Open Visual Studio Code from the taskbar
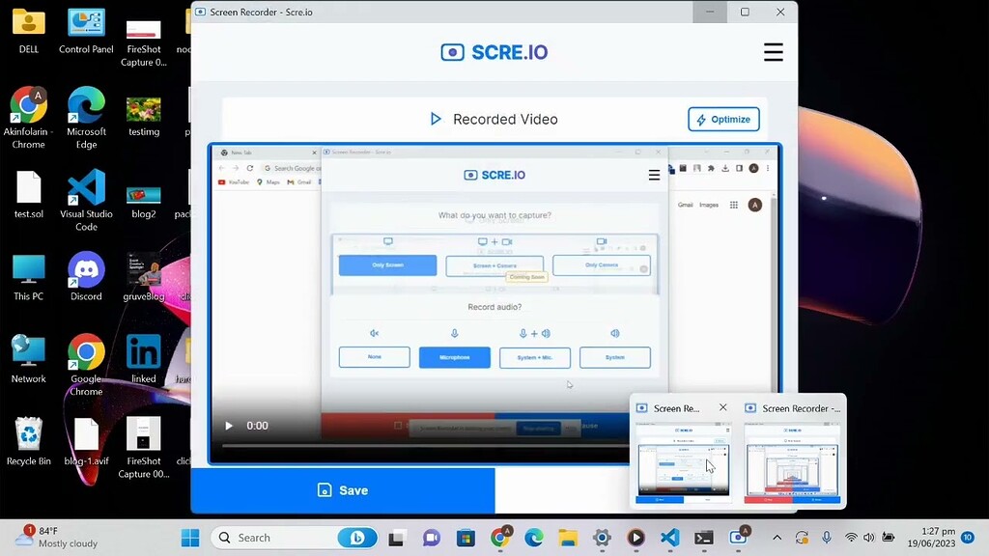Viewport: 989px width, 556px height. click(669, 538)
